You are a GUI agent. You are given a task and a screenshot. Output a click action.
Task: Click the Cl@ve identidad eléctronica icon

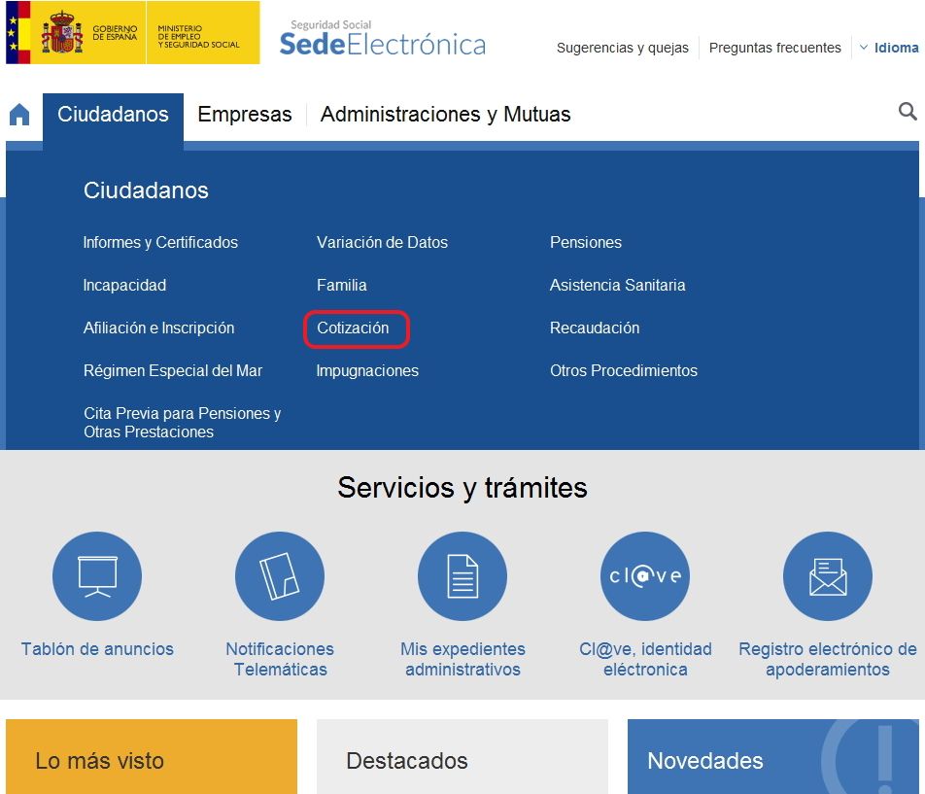[x=644, y=575]
